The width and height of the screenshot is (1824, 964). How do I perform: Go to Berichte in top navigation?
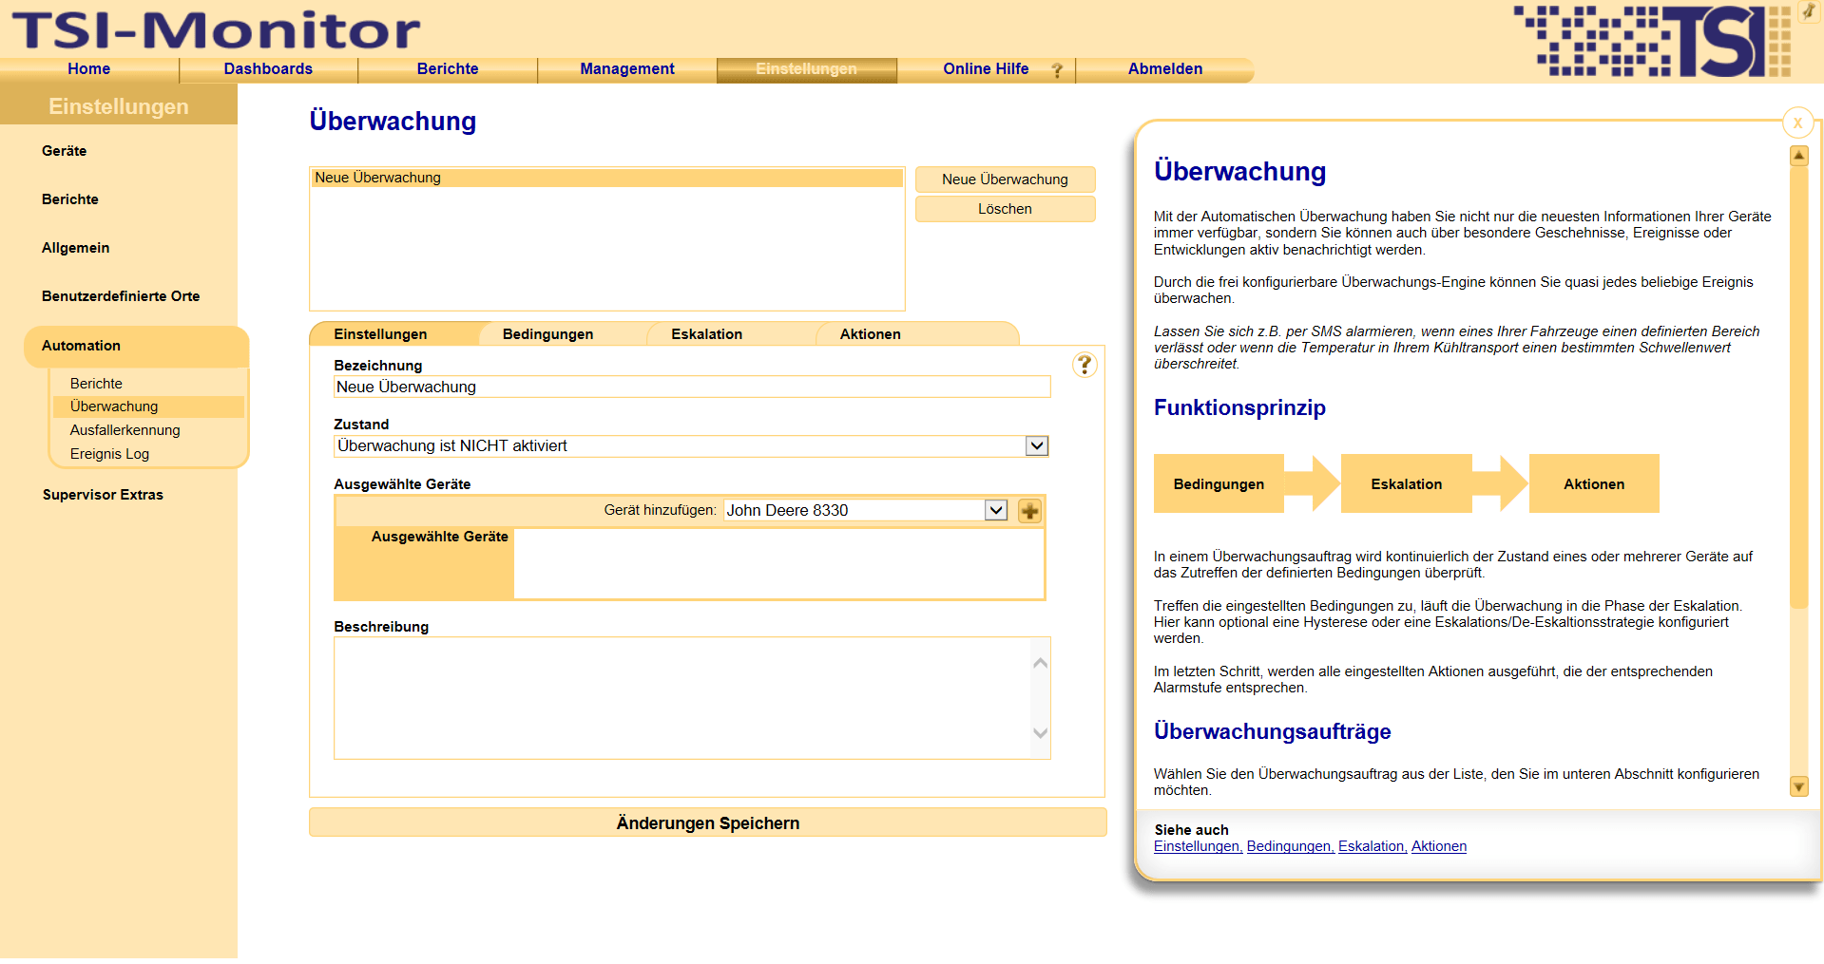448,69
